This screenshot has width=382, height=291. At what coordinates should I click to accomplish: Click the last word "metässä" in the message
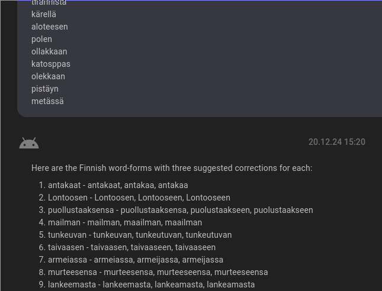point(47,101)
